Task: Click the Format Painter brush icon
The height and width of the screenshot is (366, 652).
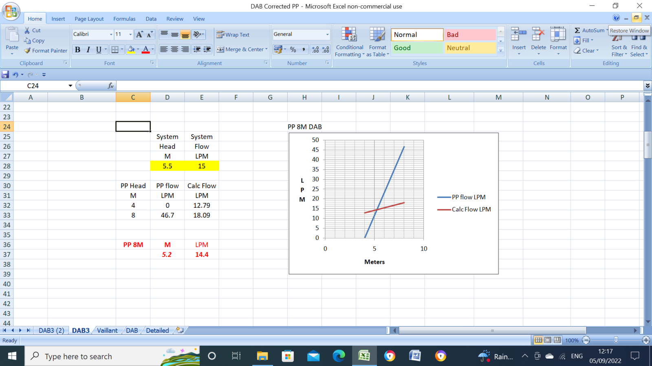Action: coord(27,51)
